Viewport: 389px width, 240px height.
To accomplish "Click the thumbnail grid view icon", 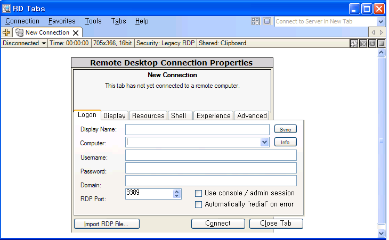I will (255, 21).
